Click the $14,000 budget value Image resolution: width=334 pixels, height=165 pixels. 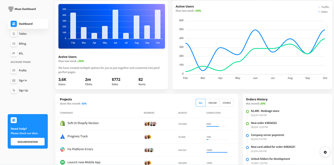pyautogui.click(x=183, y=124)
